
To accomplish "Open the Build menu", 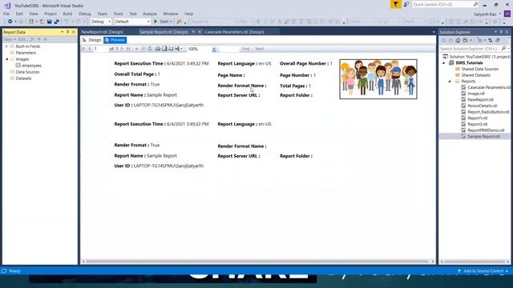I will 67,14.
